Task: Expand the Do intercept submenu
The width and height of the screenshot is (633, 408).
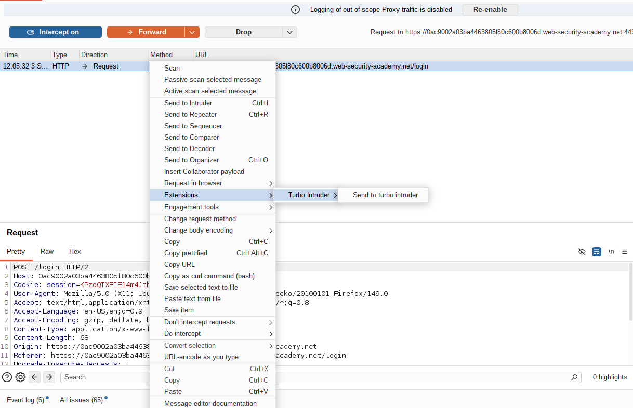Action: [213, 333]
